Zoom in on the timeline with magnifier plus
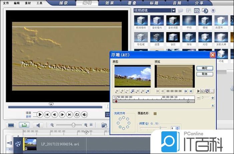This screenshot has height=154, width=234. coord(86,125)
